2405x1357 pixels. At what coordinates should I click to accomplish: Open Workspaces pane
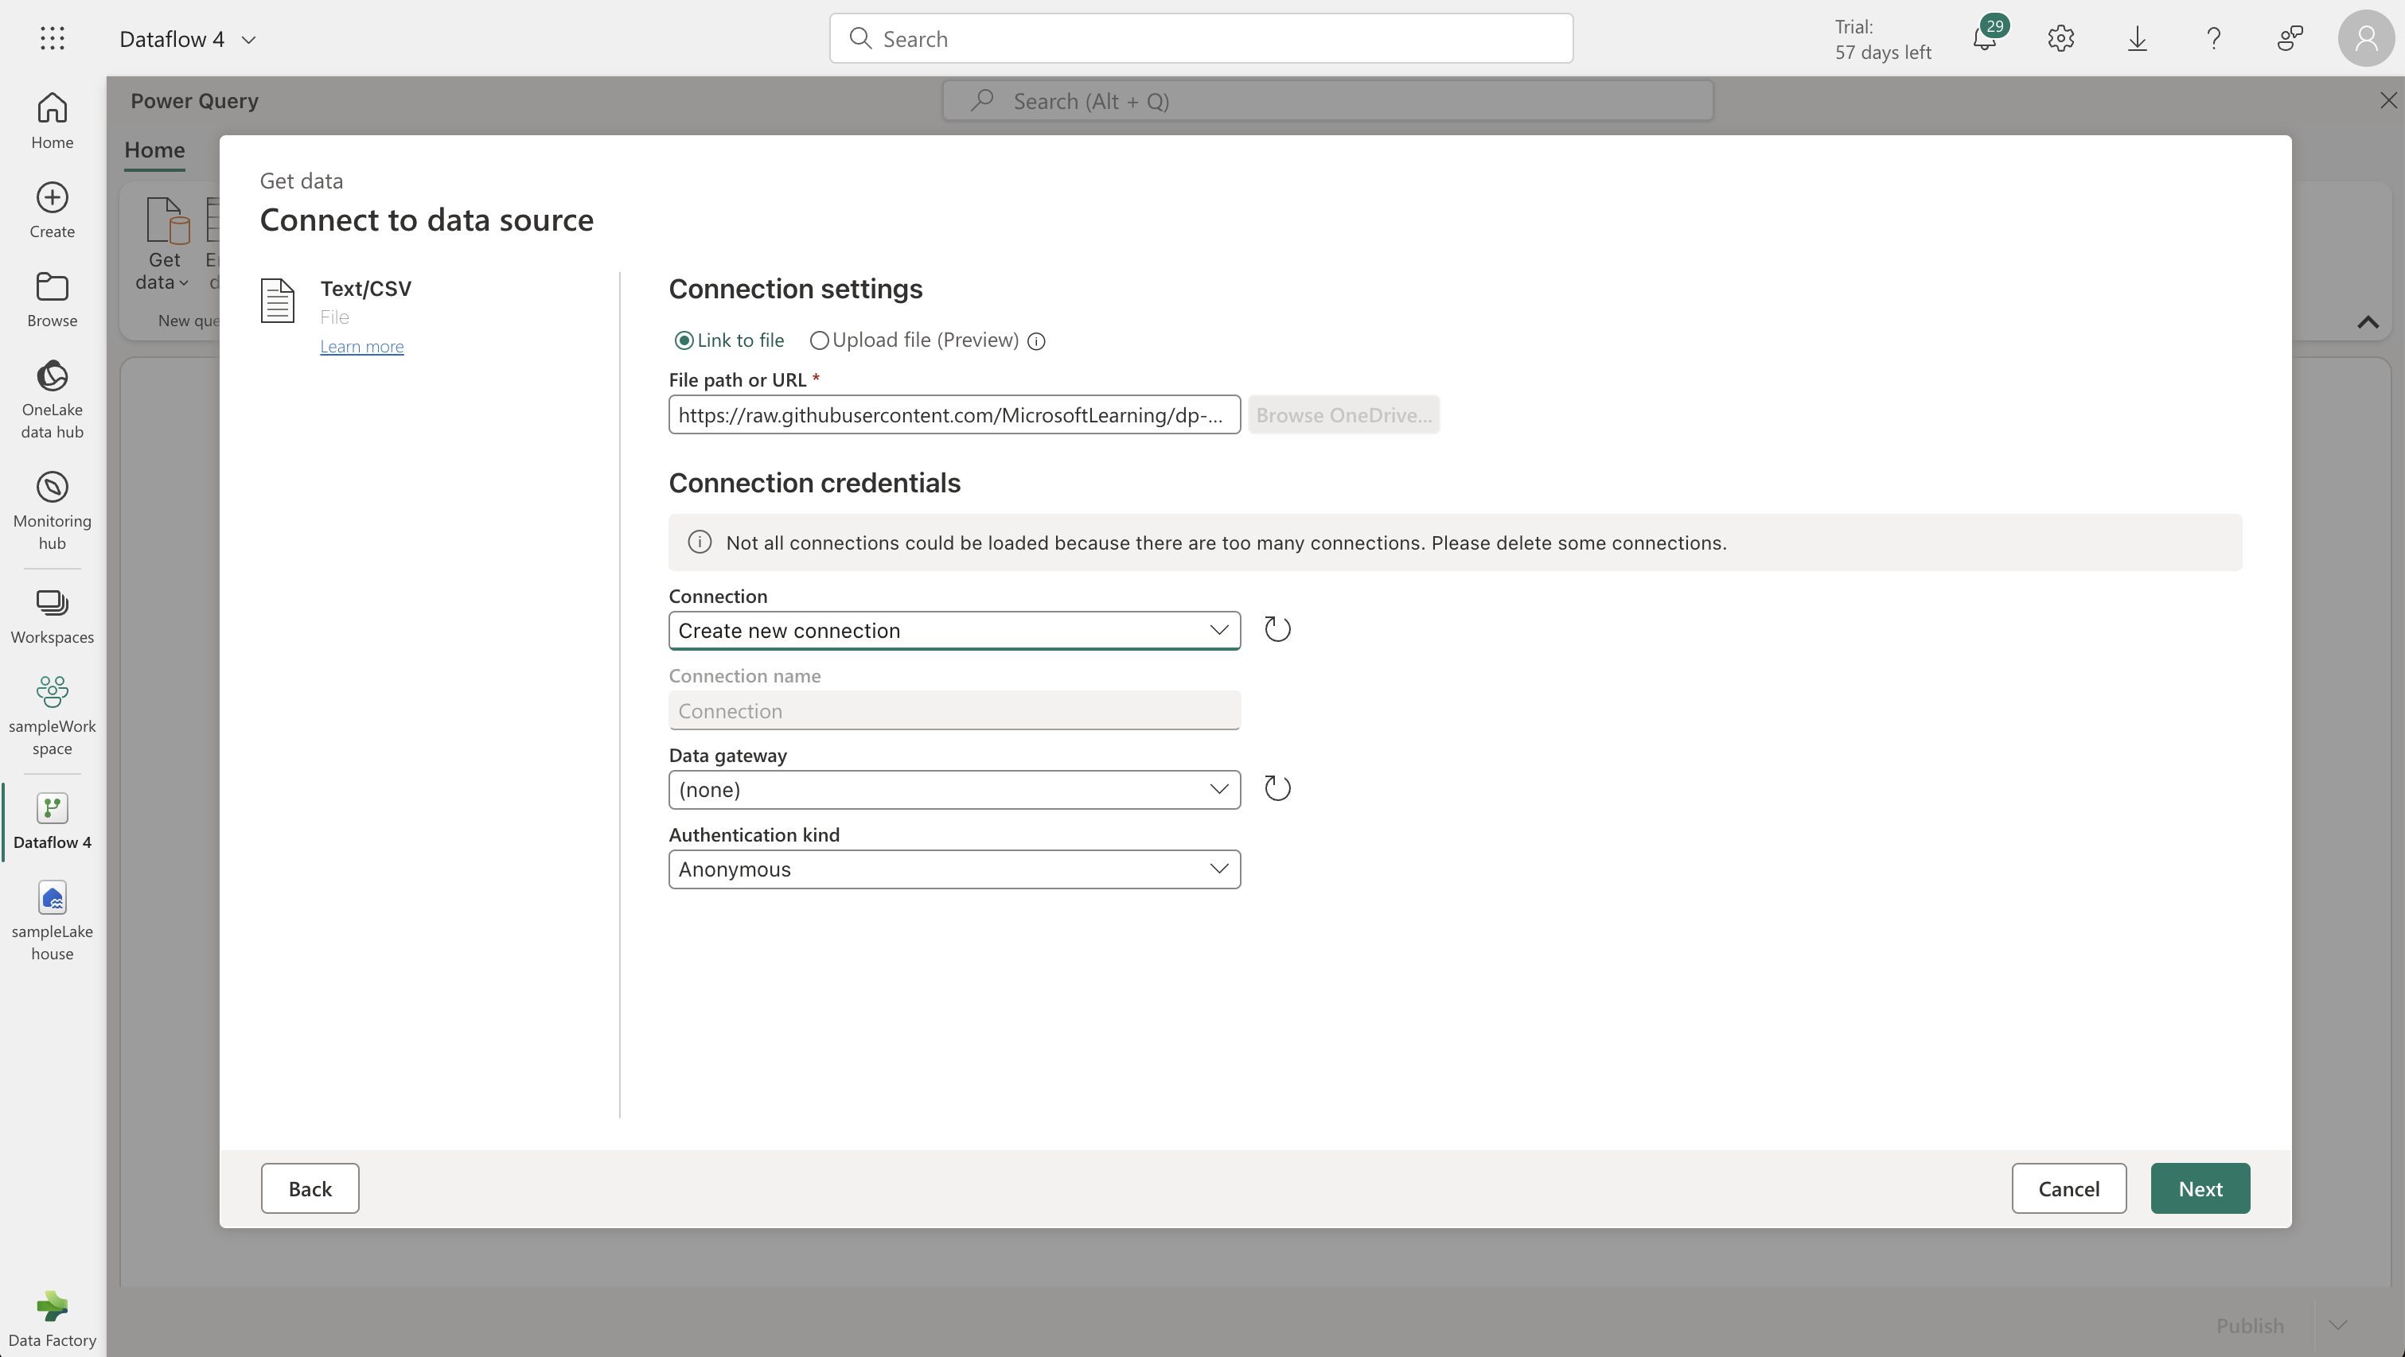point(53,616)
